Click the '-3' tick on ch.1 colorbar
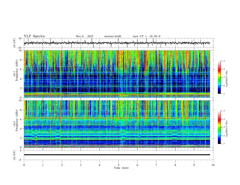 pyautogui.click(x=223, y=61)
